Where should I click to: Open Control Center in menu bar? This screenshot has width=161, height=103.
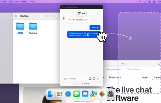click(x=154, y=2)
